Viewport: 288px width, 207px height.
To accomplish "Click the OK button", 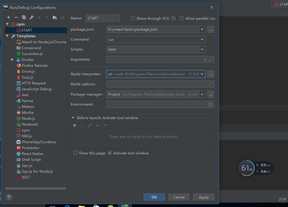I will pyautogui.click(x=154, y=197).
